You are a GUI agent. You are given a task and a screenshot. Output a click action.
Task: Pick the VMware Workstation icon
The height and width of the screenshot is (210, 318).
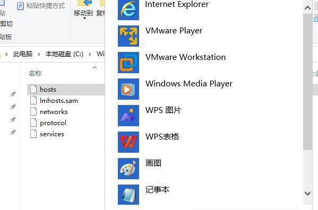tap(128, 63)
